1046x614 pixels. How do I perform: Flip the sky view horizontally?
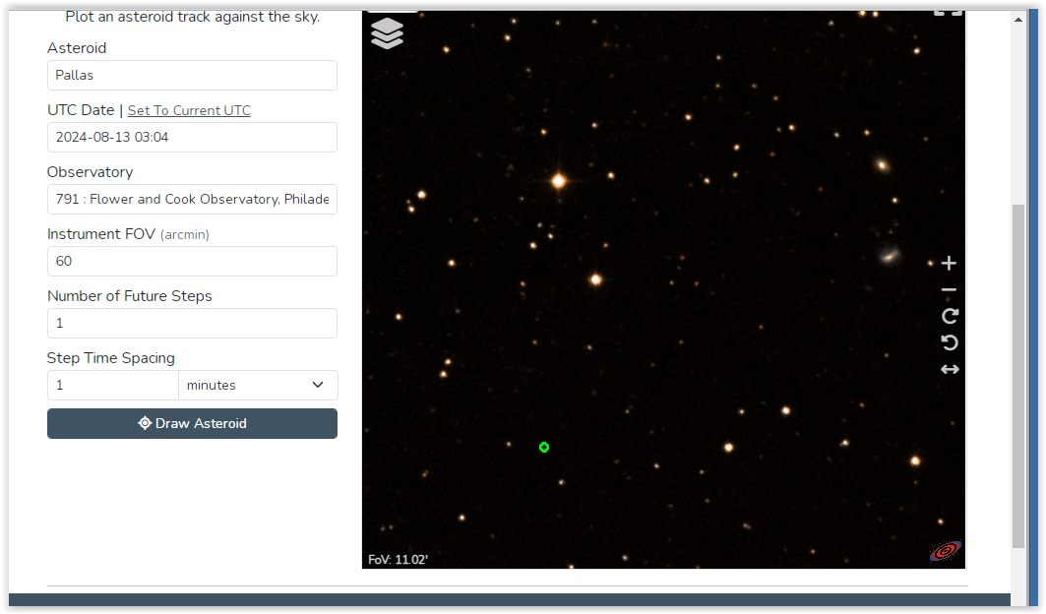tap(950, 369)
